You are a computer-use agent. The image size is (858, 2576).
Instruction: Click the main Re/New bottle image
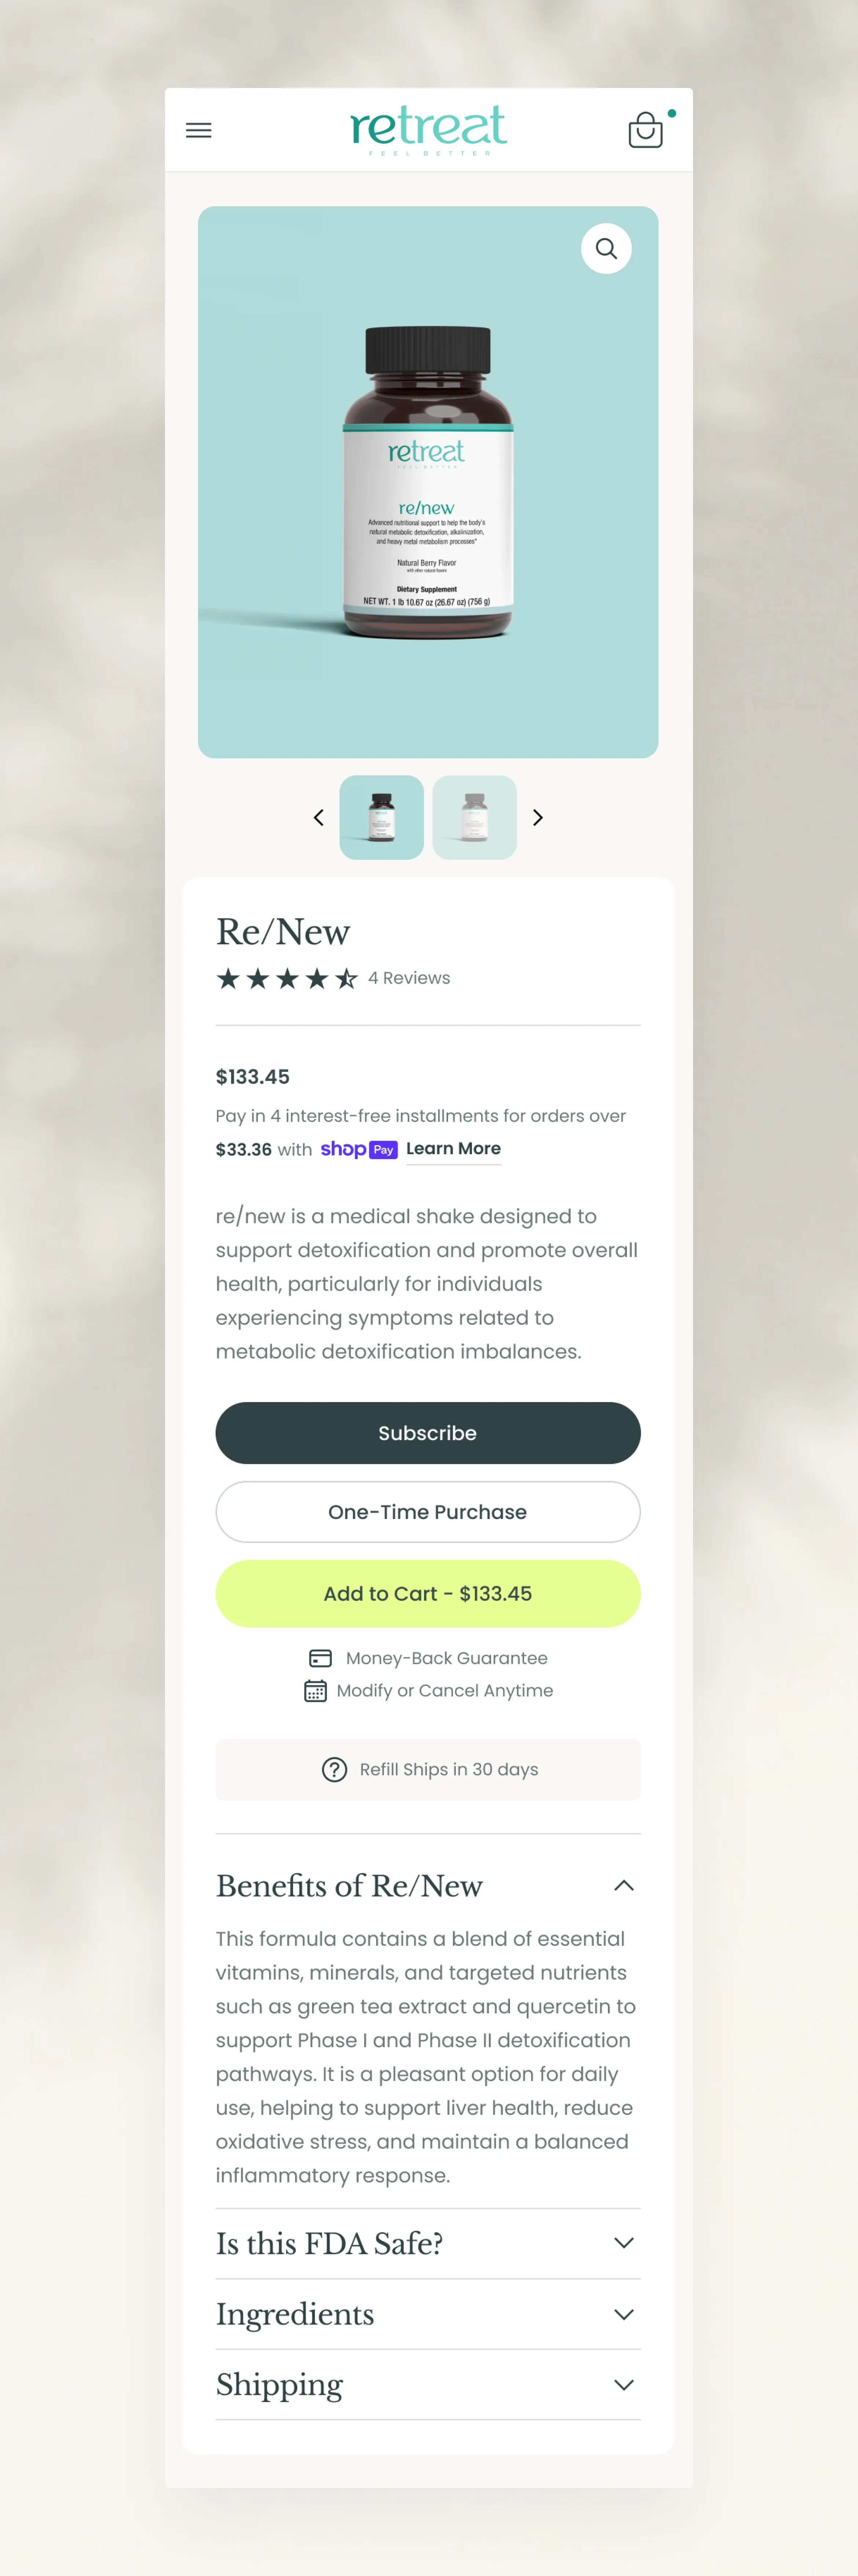point(428,482)
